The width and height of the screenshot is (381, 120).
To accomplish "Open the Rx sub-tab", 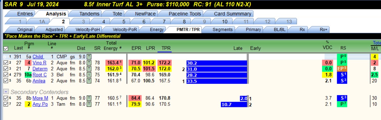I will point(302,29).
